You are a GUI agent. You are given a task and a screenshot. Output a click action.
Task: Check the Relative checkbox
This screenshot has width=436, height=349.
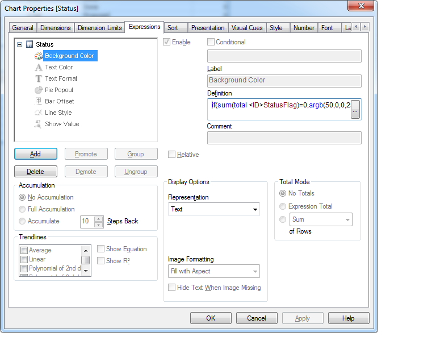pyautogui.click(x=171, y=155)
